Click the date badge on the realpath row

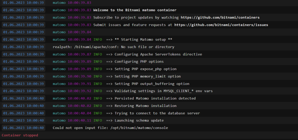pyautogui.click(x=23, y=47)
